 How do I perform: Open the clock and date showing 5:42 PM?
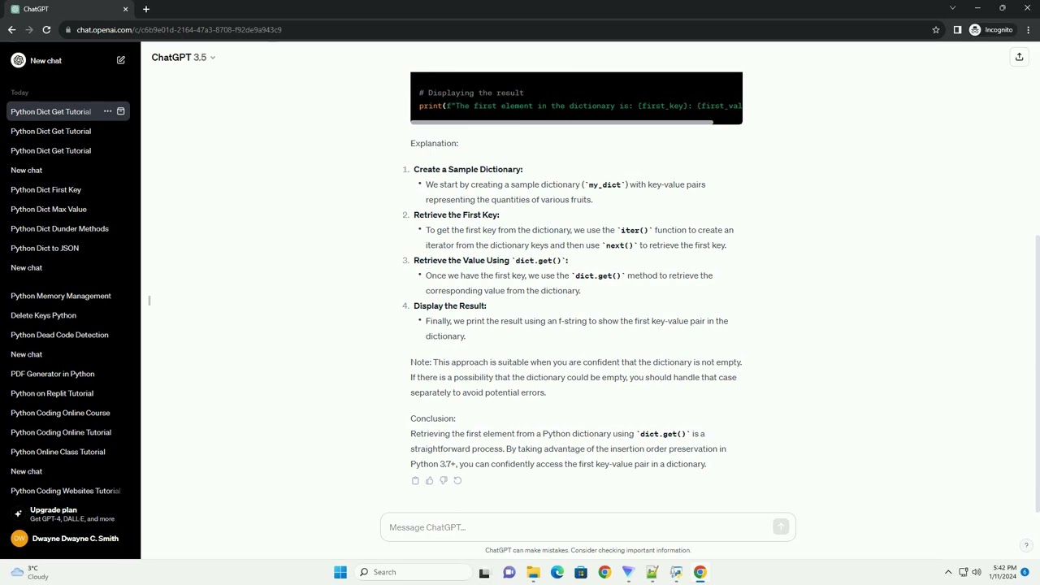1003,572
